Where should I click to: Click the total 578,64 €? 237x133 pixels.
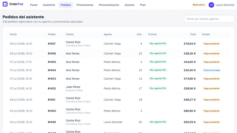point(190,43)
